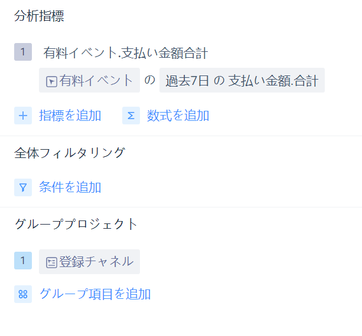This screenshot has height=336, width=362.
Task: Edit metric name 有料イベント.支払い金額合計
Action: click(126, 53)
